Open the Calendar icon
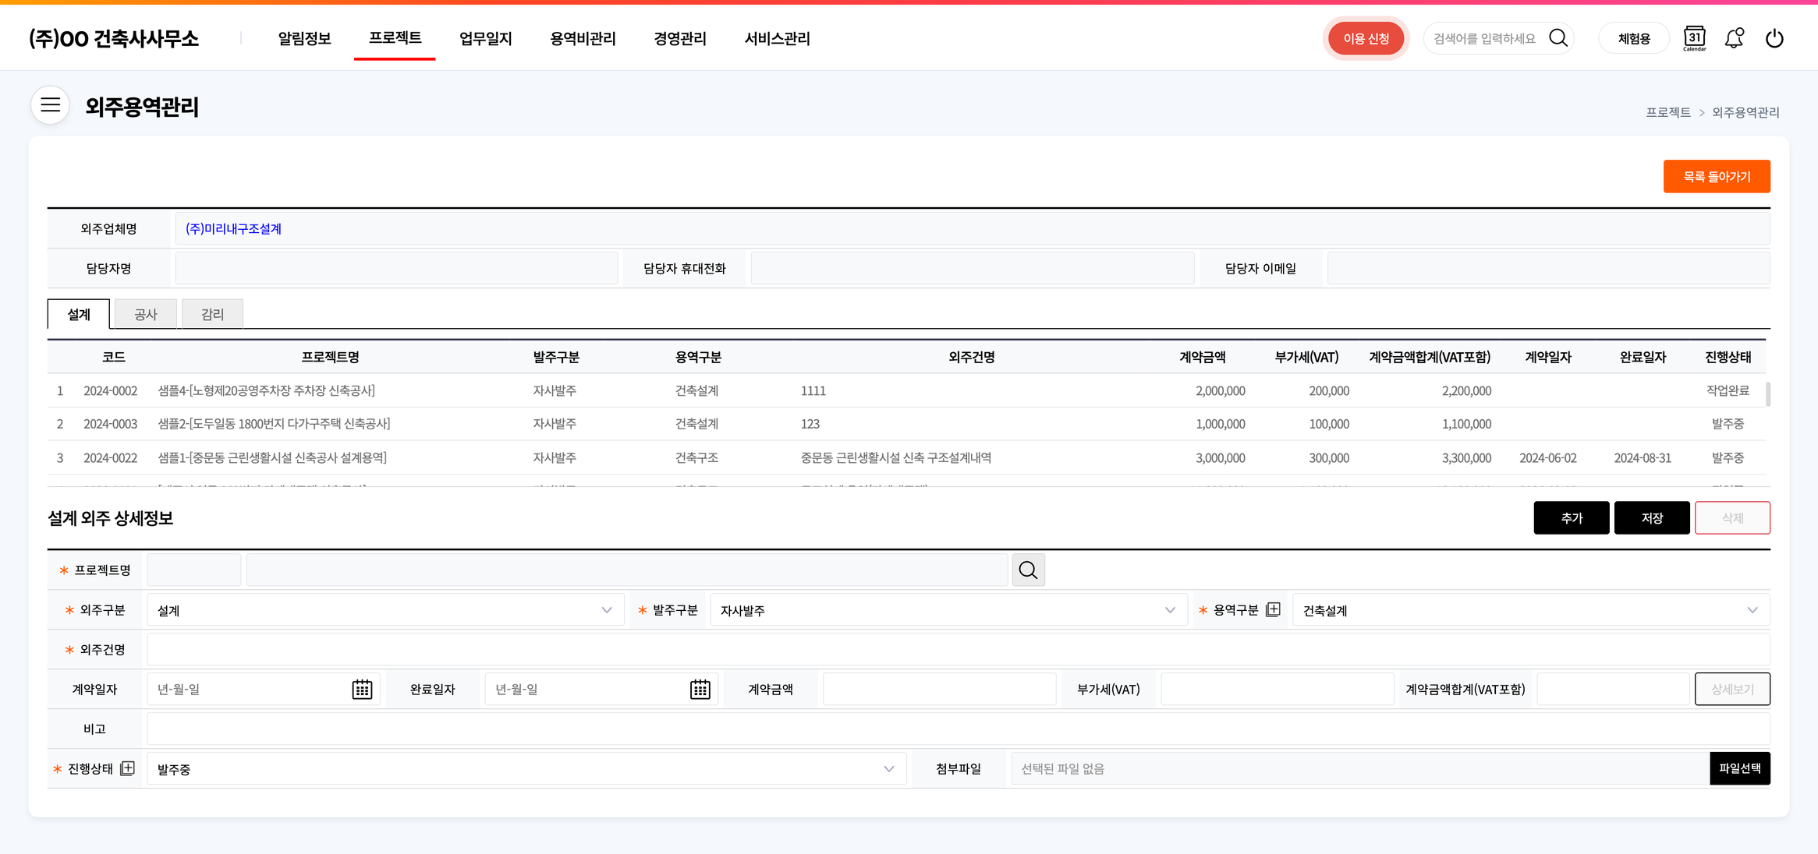Image resolution: width=1818 pixels, height=854 pixels. tap(1694, 38)
